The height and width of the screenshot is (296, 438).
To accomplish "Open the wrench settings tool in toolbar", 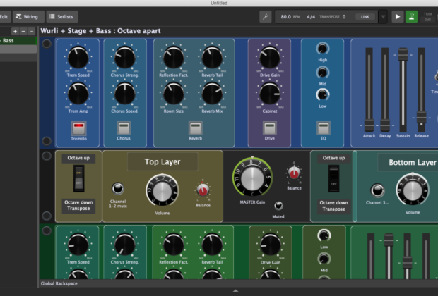I will pyautogui.click(x=266, y=17).
